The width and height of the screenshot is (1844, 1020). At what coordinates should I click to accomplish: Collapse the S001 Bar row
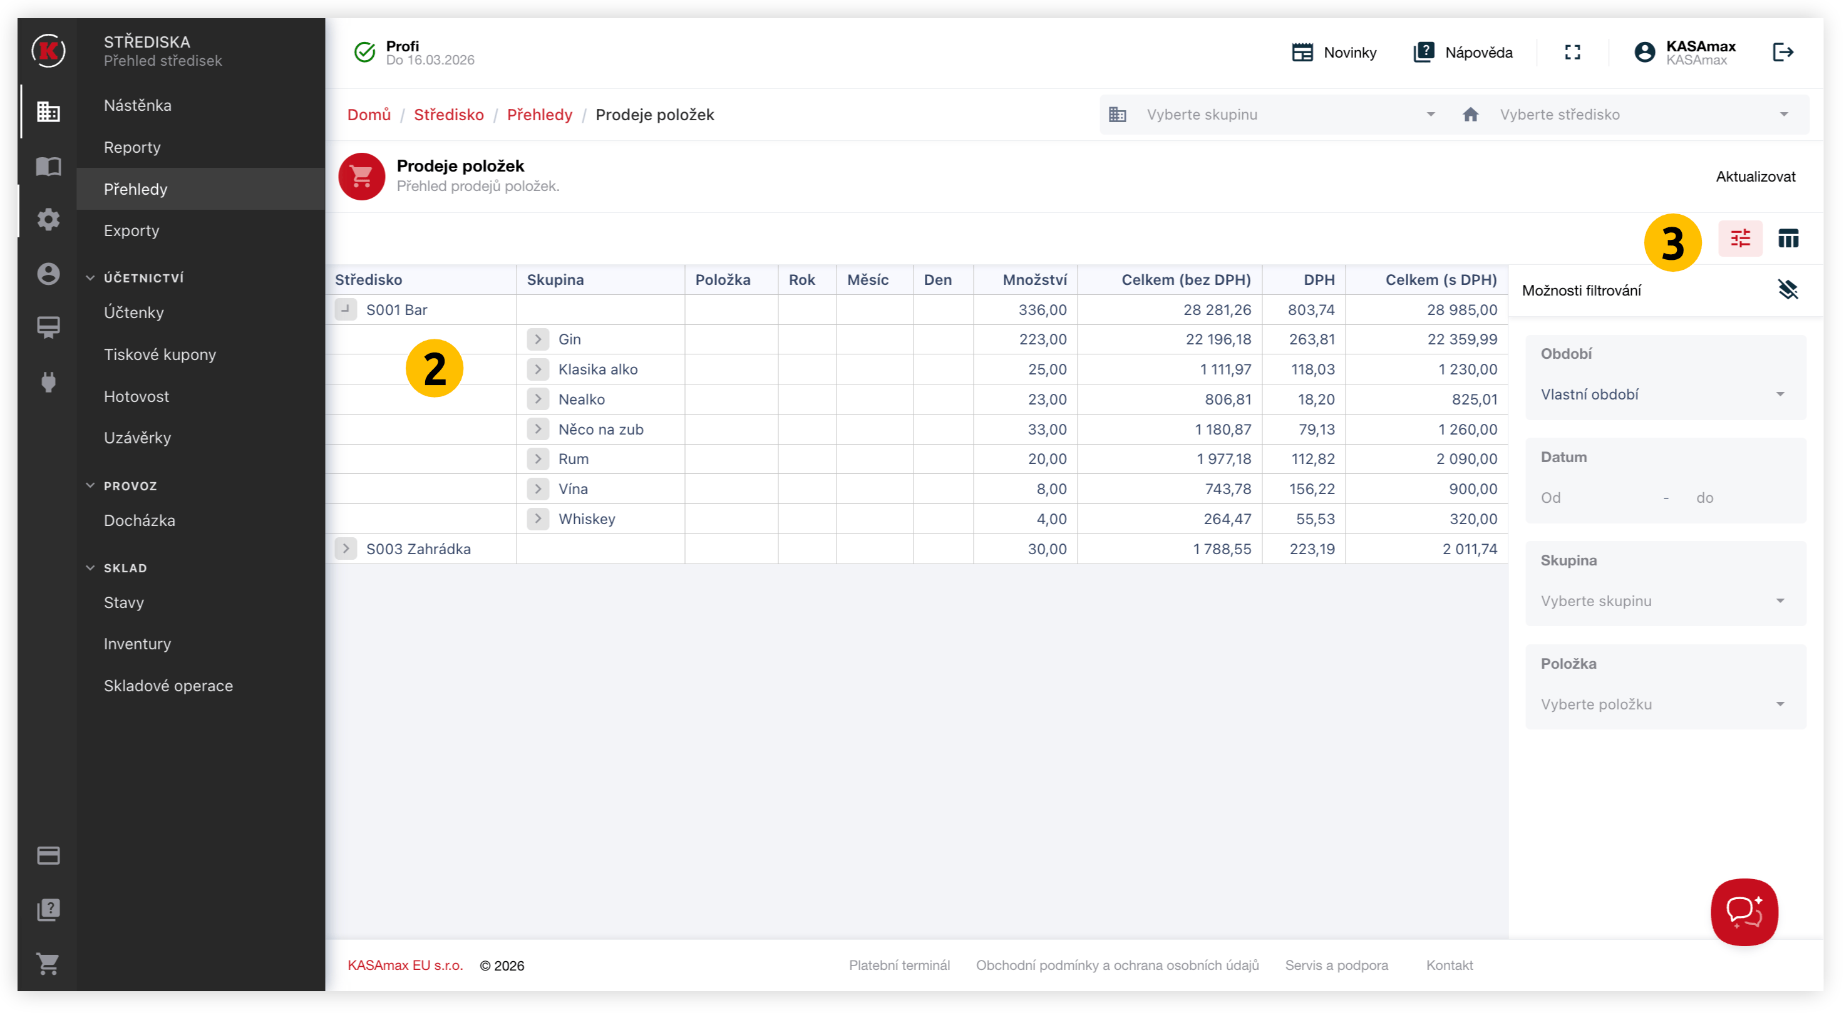[x=346, y=309]
